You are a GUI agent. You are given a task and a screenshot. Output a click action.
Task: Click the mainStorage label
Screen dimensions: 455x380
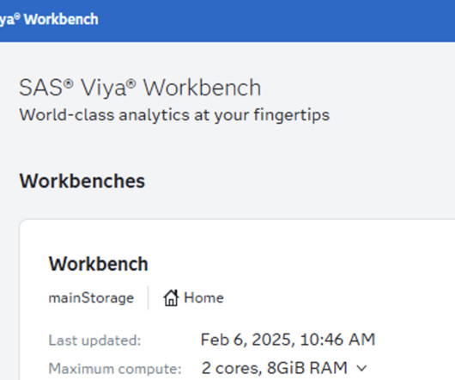(91, 298)
